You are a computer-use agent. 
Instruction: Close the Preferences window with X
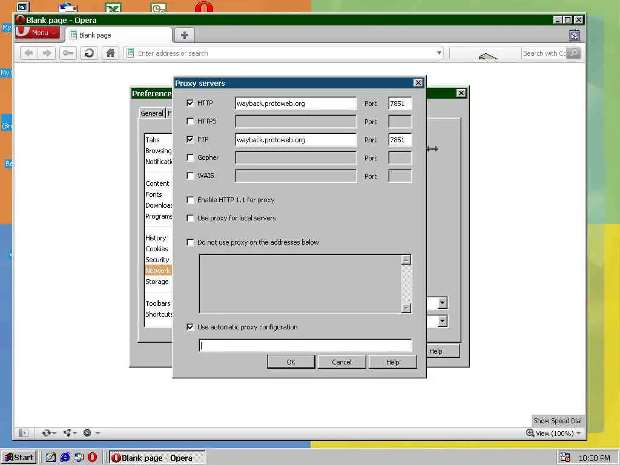click(x=461, y=93)
